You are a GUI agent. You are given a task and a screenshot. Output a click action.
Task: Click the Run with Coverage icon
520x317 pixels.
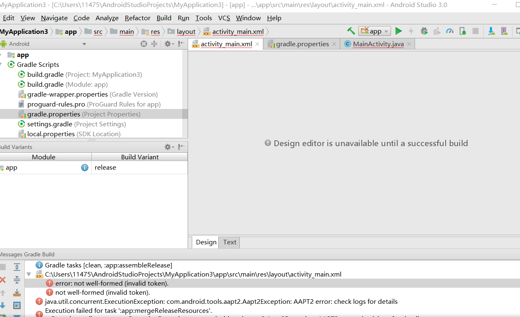pyautogui.click(x=437, y=31)
